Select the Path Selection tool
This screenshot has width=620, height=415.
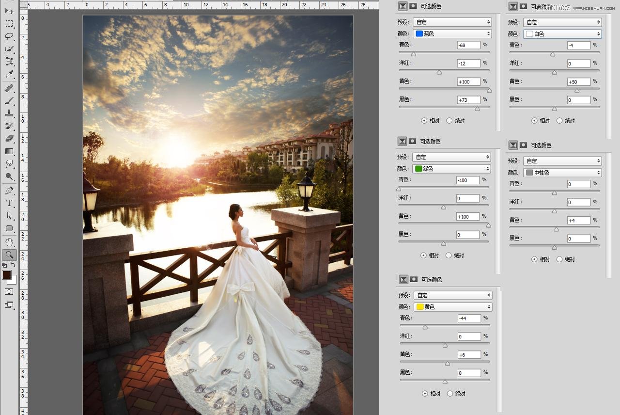9,216
